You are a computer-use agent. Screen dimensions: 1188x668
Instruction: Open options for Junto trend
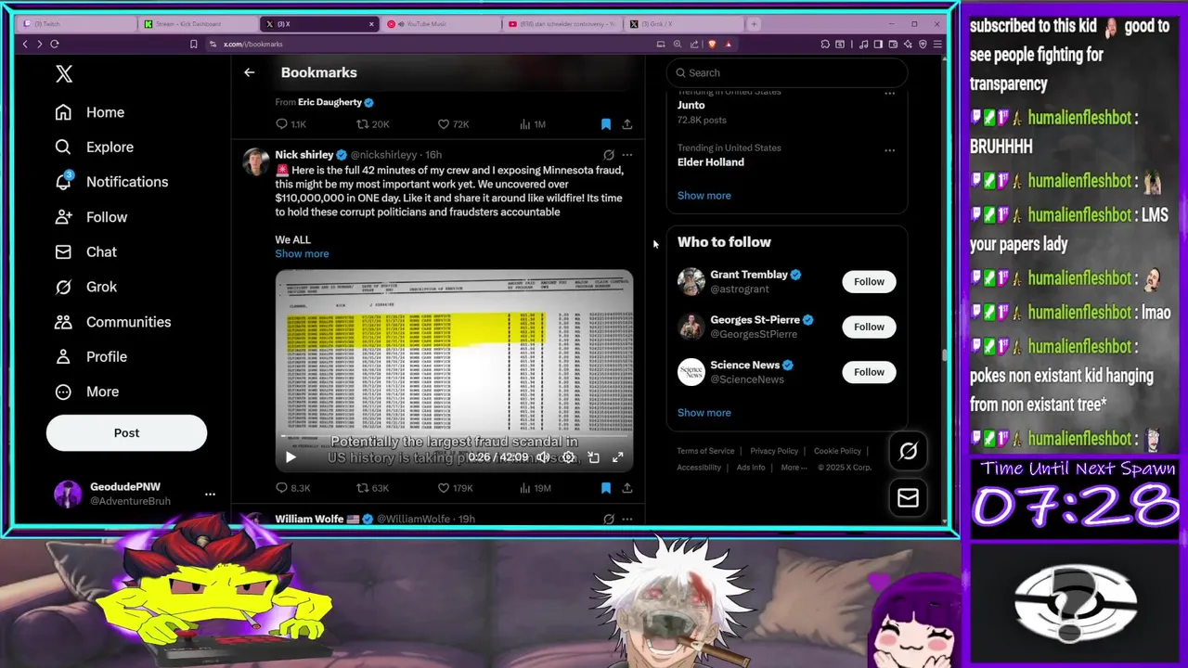[889, 94]
